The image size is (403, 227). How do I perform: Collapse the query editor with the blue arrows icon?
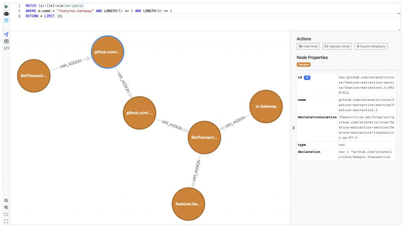pyautogui.click(x=6, y=20)
